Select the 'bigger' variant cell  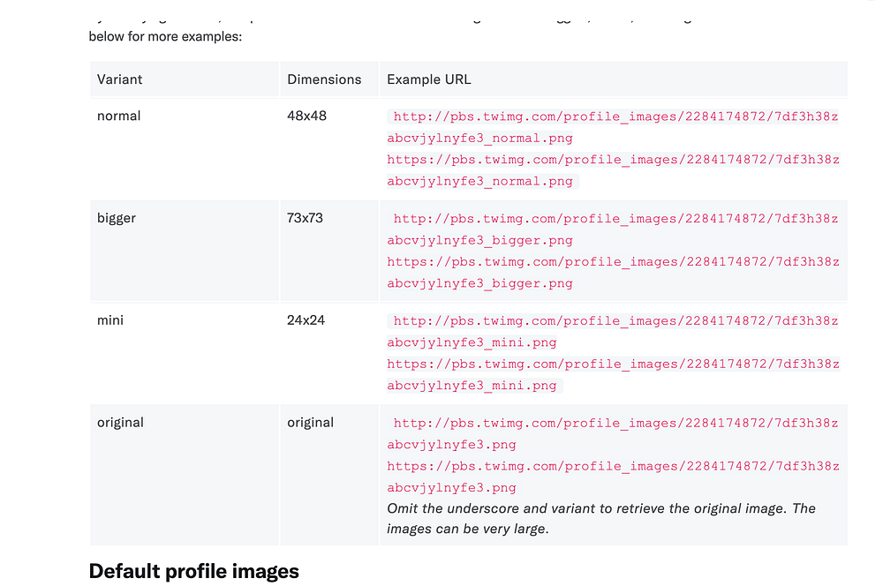pyautogui.click(x=117, y=218)
